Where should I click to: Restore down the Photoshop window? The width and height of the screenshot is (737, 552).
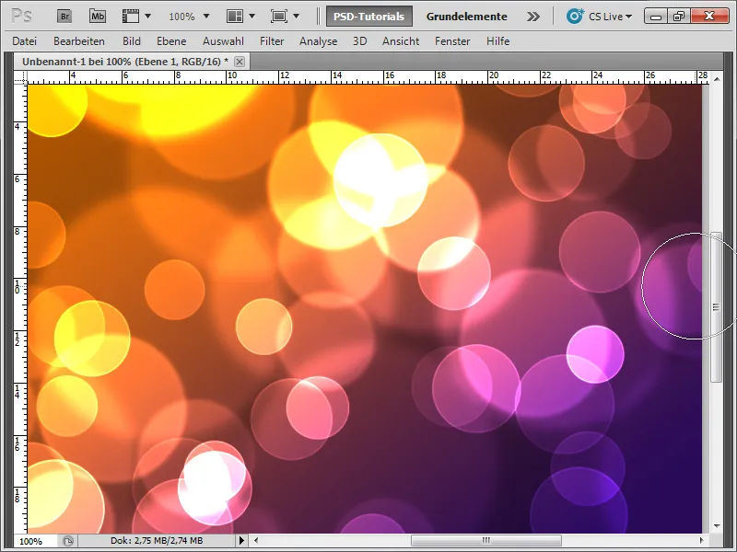click(x=679, y=17)
